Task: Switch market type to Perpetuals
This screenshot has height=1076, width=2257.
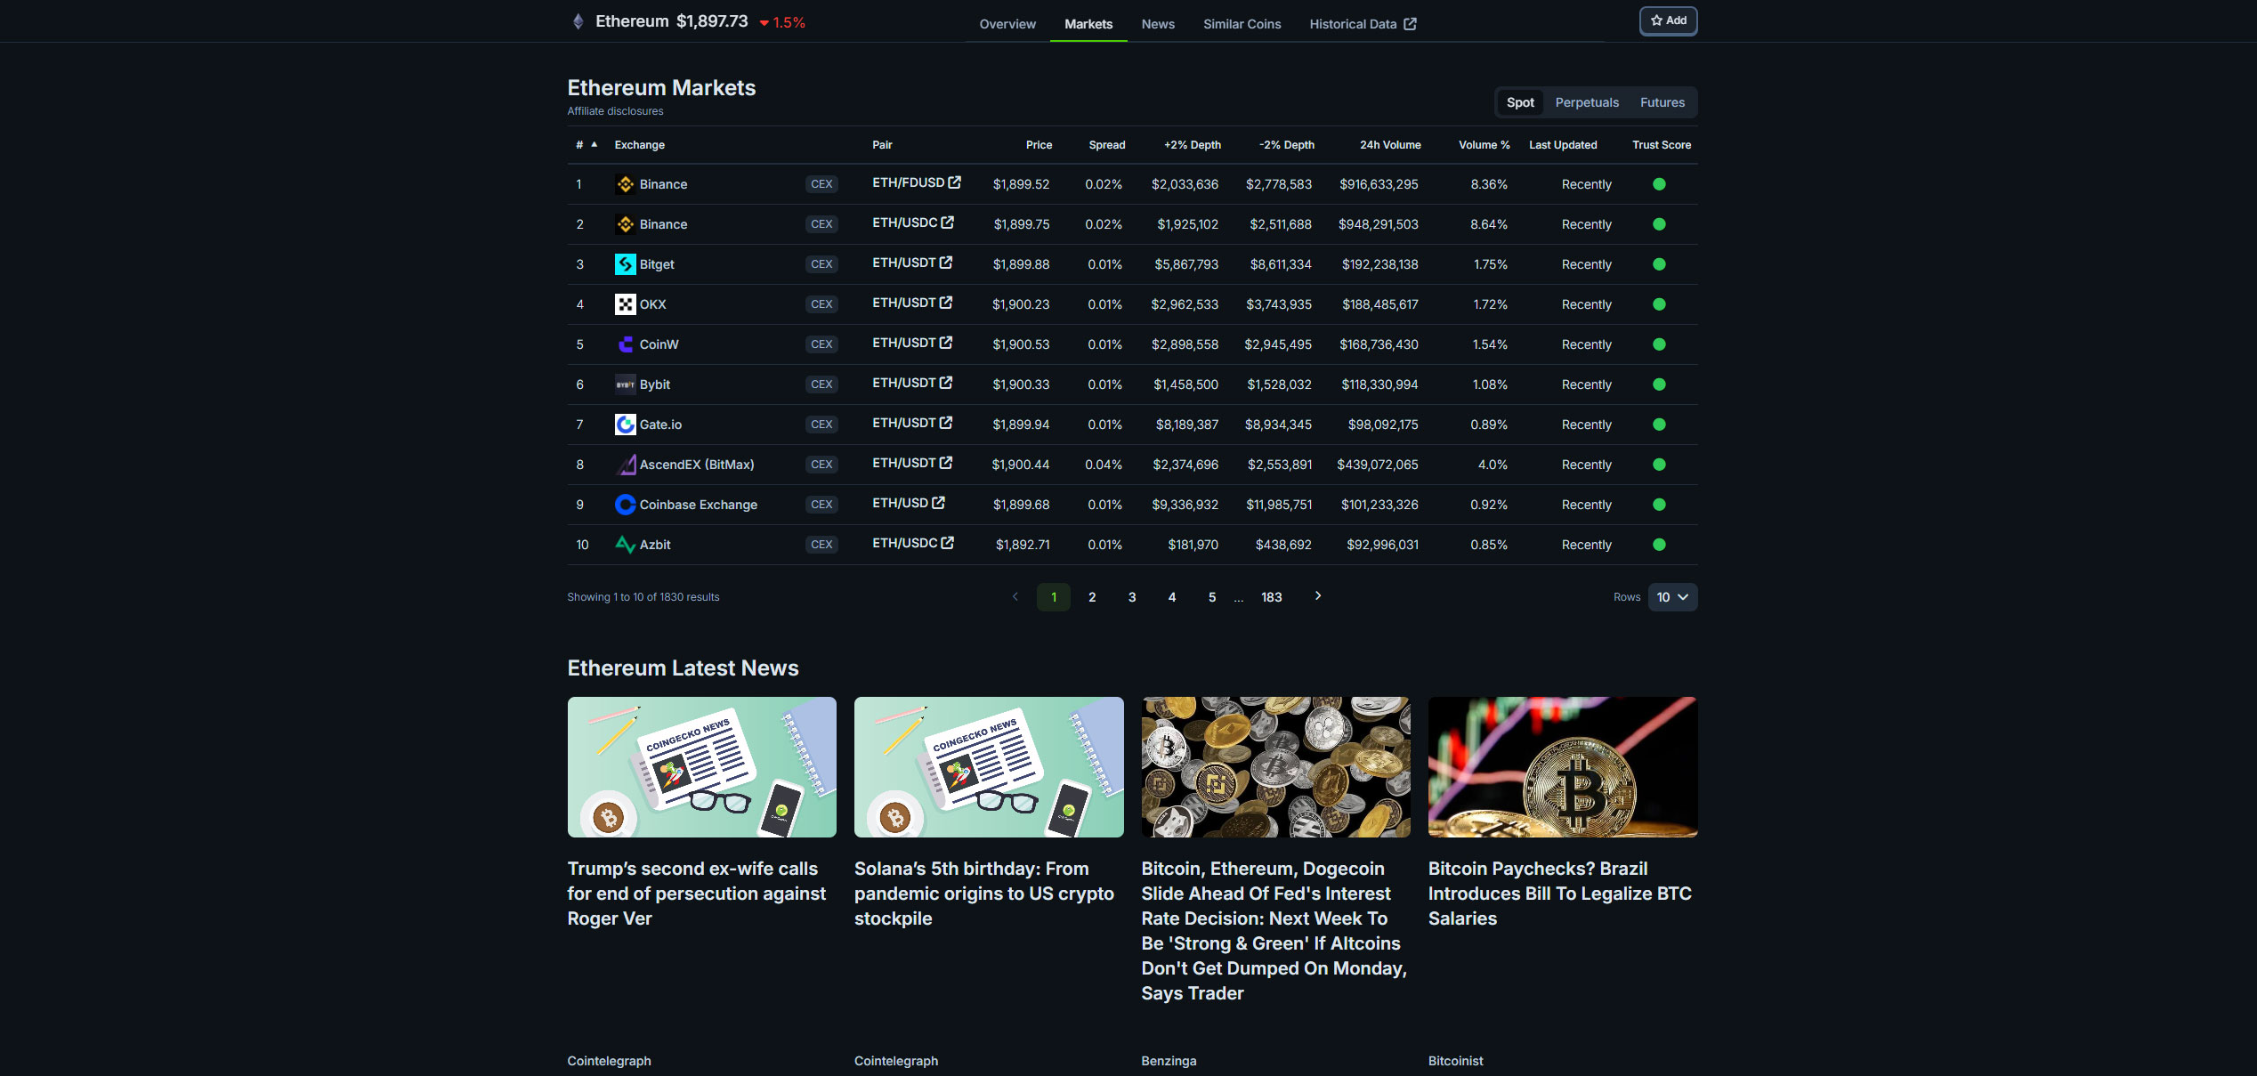Action: pos(1587,102)
